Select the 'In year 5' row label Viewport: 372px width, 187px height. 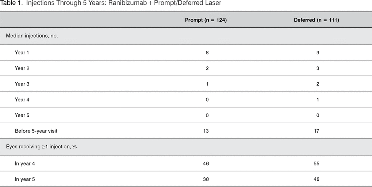click(25, 179)
